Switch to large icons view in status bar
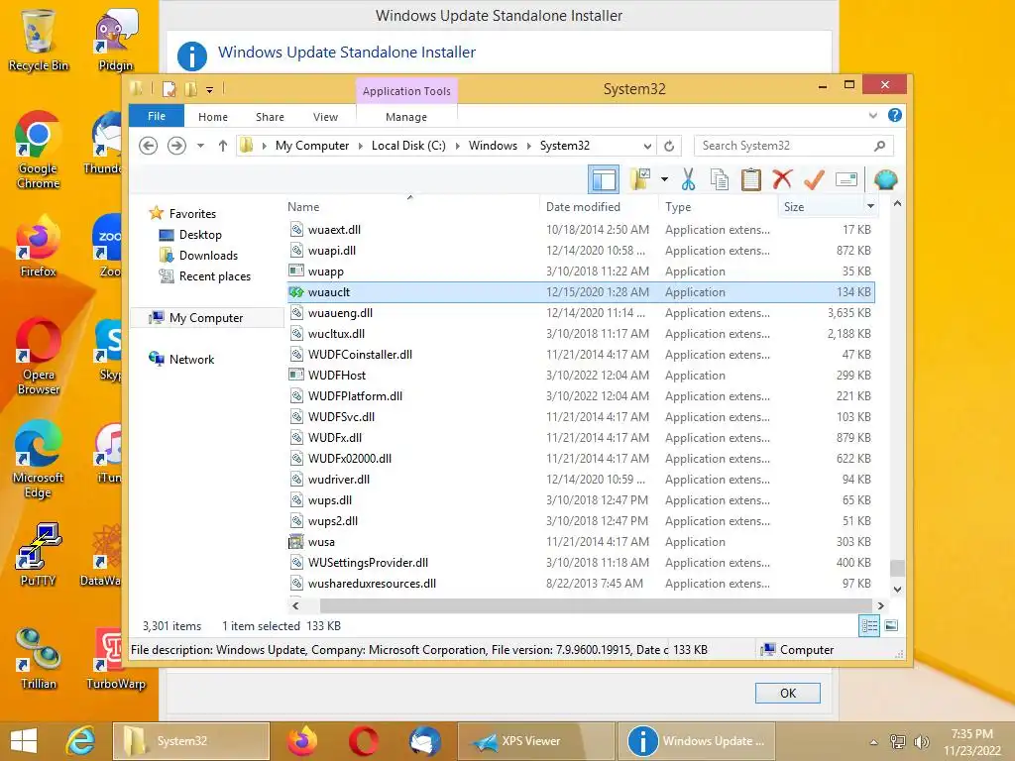 pyautogui.click(x=891, y=626)
